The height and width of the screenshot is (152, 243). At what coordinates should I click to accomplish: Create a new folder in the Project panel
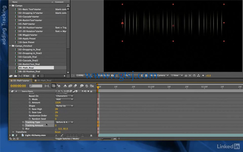coord(15,76)
